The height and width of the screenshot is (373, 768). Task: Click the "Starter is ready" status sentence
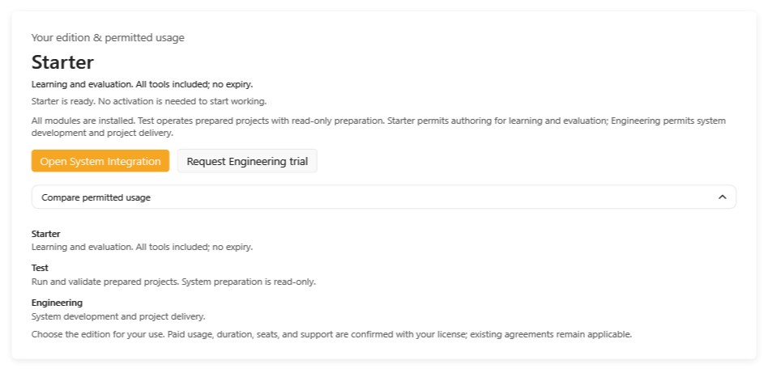[x=149, y=102]
